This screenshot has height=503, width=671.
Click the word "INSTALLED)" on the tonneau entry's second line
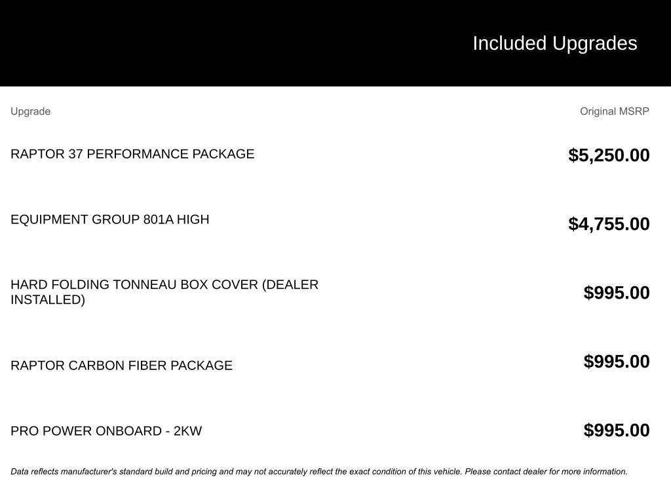[x=48, y=300]
